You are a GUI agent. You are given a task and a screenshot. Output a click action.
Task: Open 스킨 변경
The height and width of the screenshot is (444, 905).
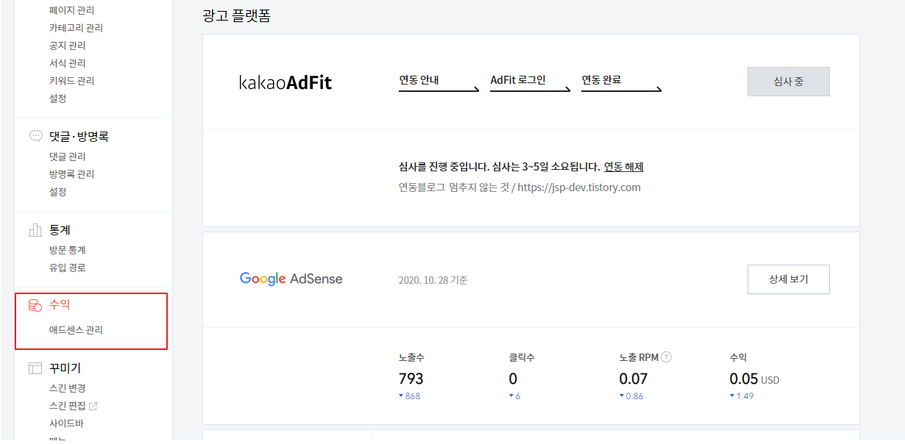[x=67, y=388]
